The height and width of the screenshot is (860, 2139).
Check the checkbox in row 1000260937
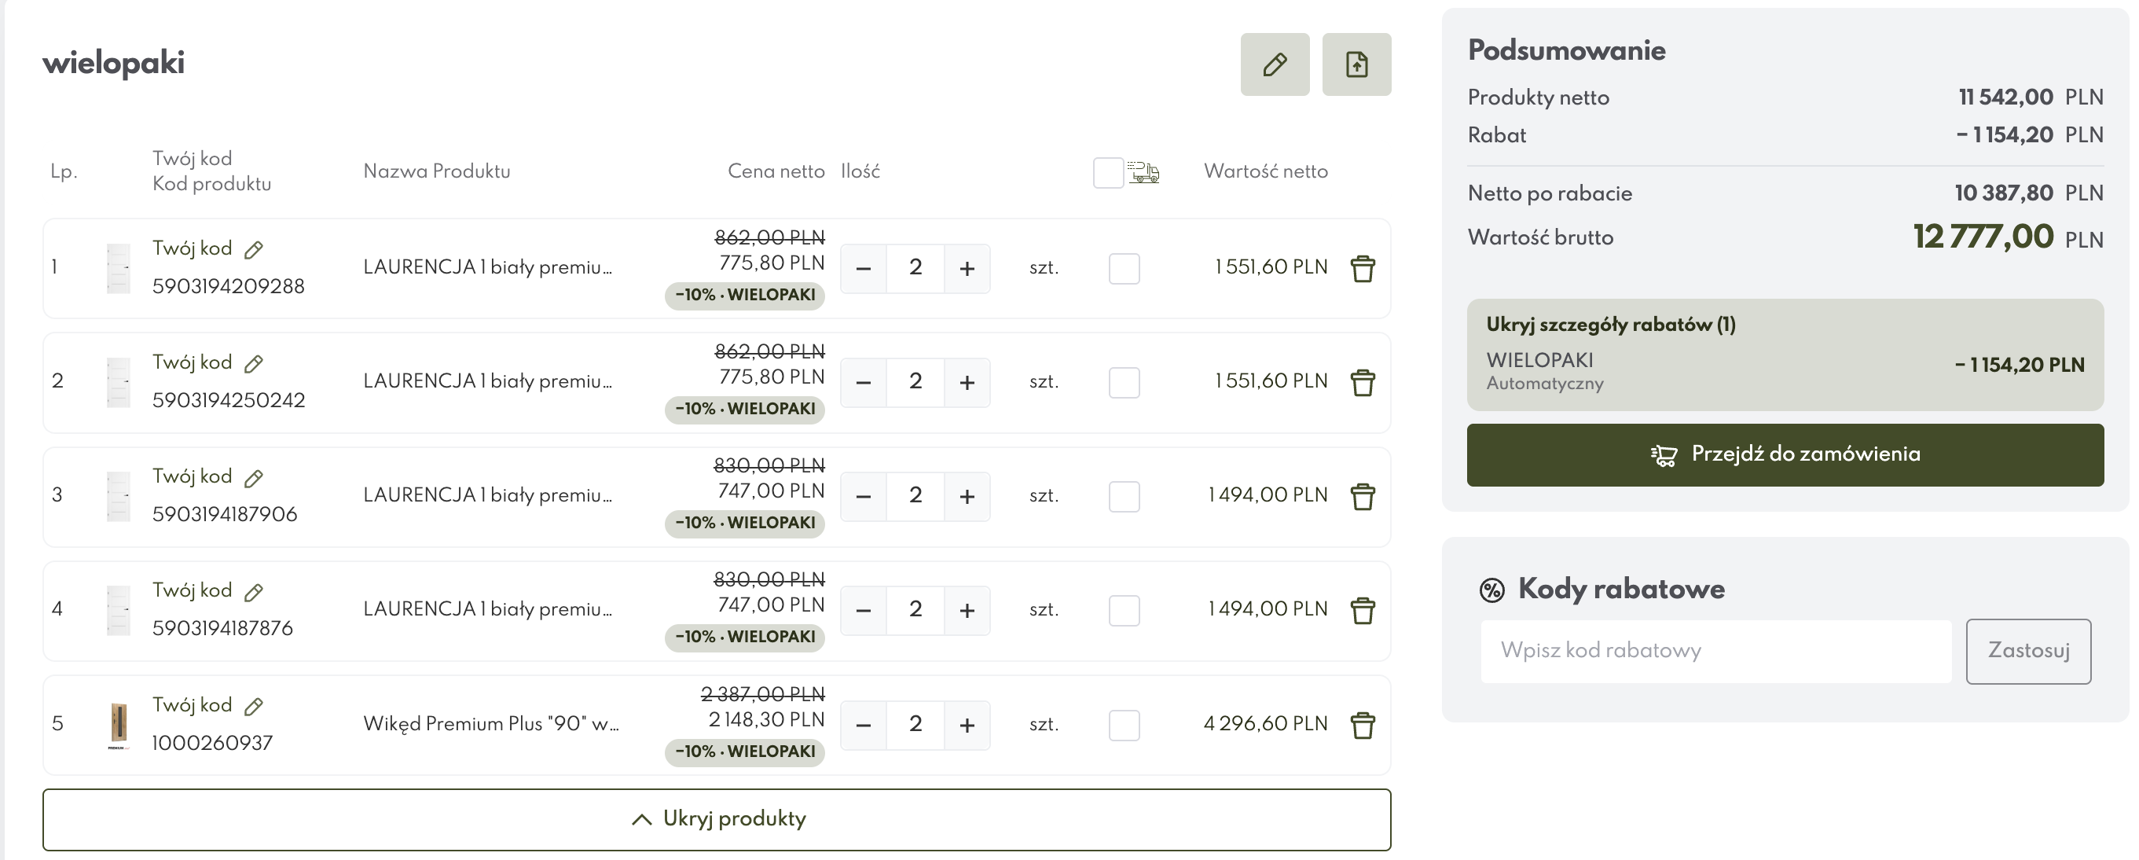pyautogui.click(x=1124, y=725)
